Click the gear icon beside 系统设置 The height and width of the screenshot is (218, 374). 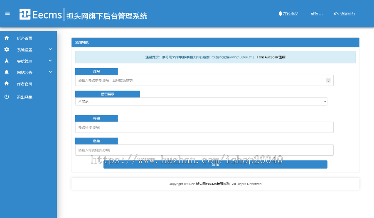(7, 49)
